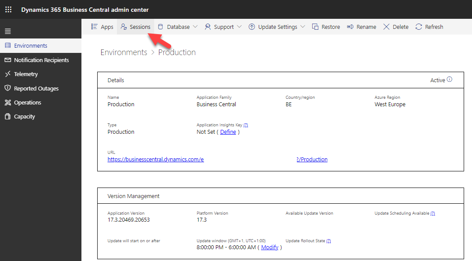
Task: Click the Support person icon
Action: (208, 27)
